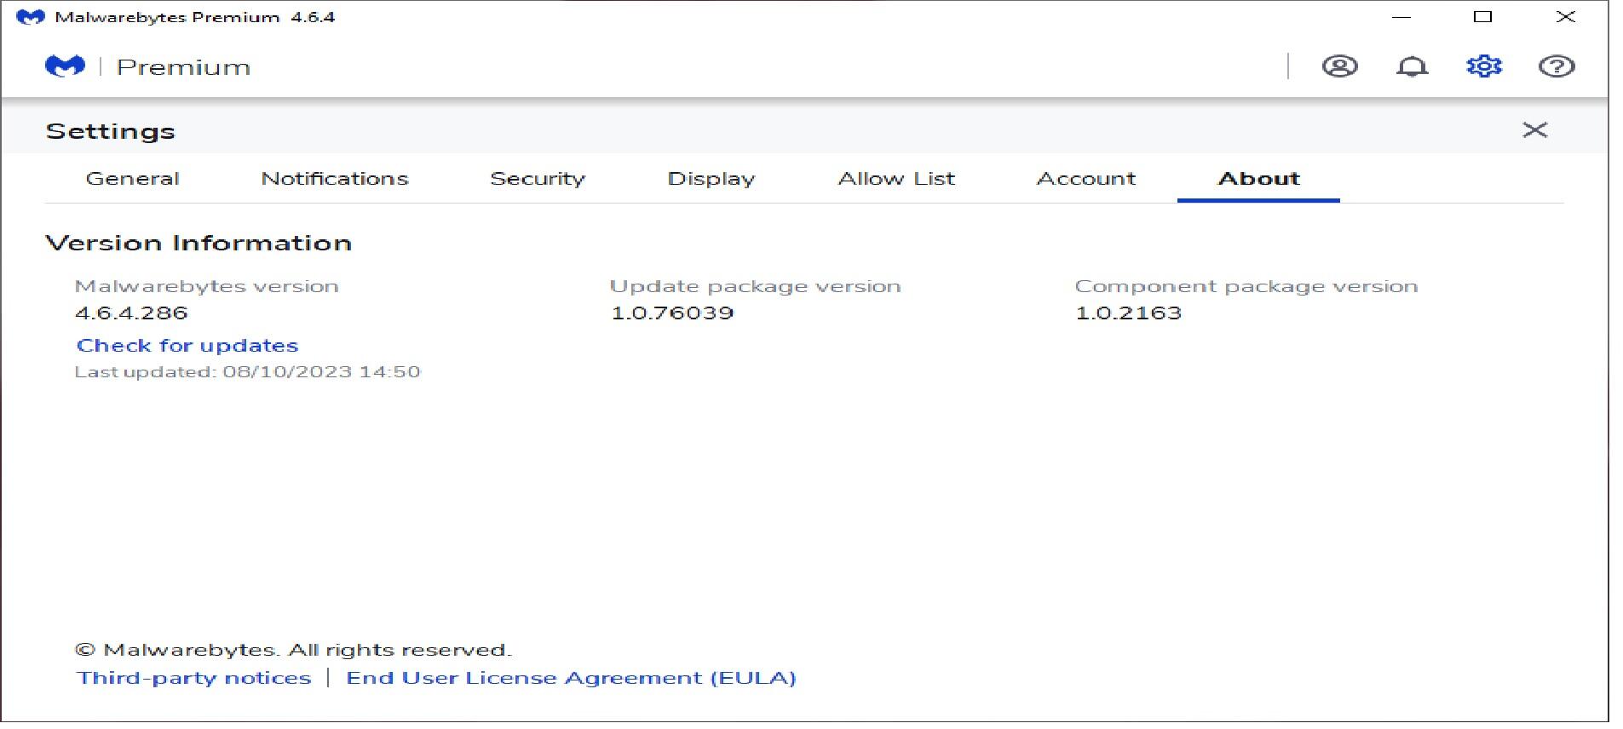Select the Account tab

tap(1086, 179)
